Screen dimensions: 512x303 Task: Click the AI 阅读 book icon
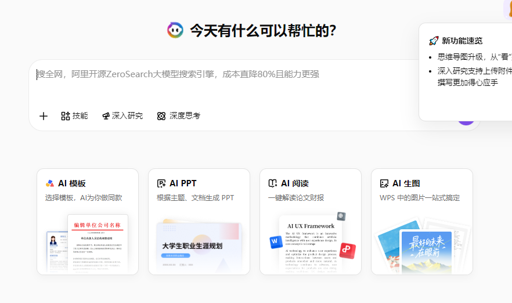pyautogui.click(x=273, y=183)
